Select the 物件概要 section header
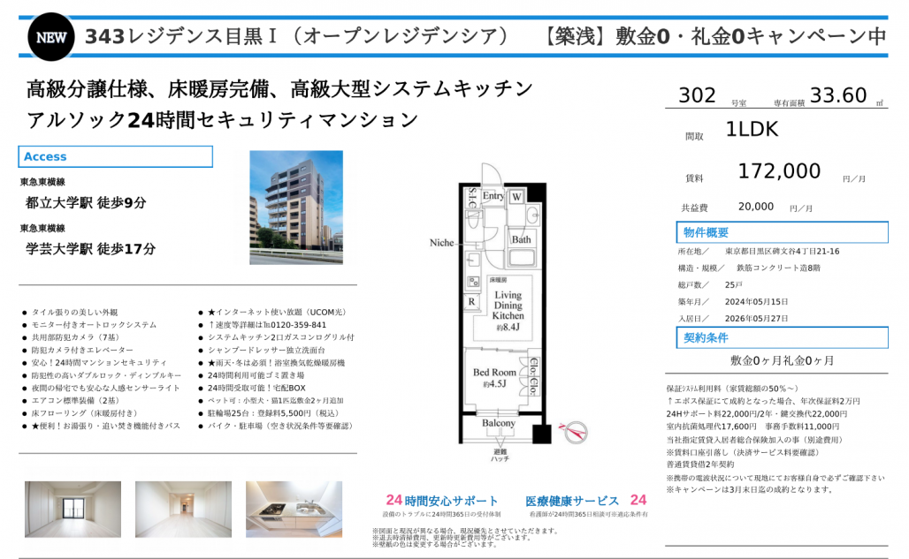The height and width of the screenshot is (559, 909). click(782, 232)
